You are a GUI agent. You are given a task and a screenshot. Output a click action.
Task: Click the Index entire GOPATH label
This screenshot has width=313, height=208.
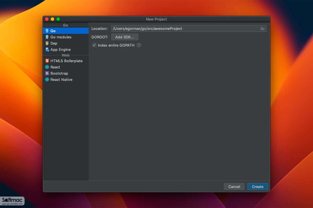[x=116, y=45]
